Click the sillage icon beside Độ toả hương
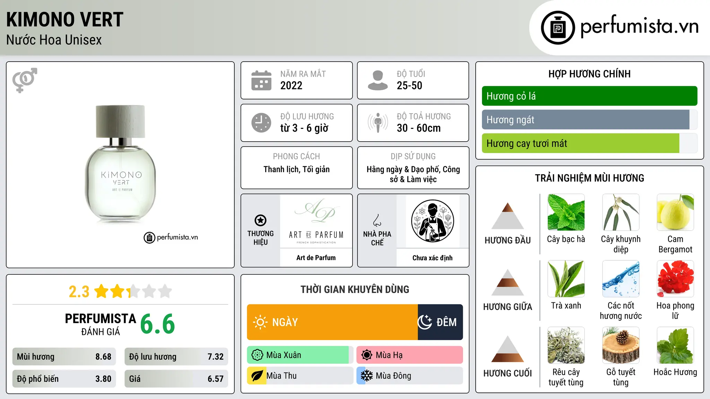Screen dimensions: 710x399 [378, 123]
